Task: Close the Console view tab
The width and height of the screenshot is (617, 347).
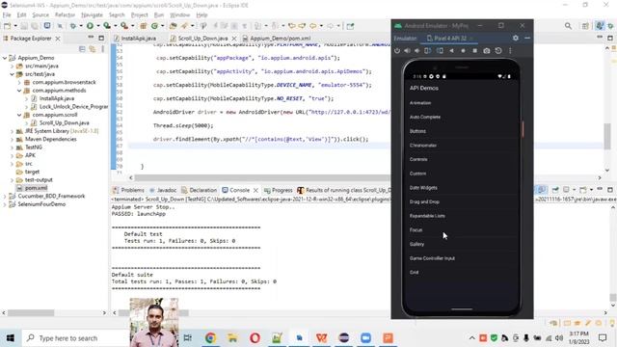Action: [255, 191]
